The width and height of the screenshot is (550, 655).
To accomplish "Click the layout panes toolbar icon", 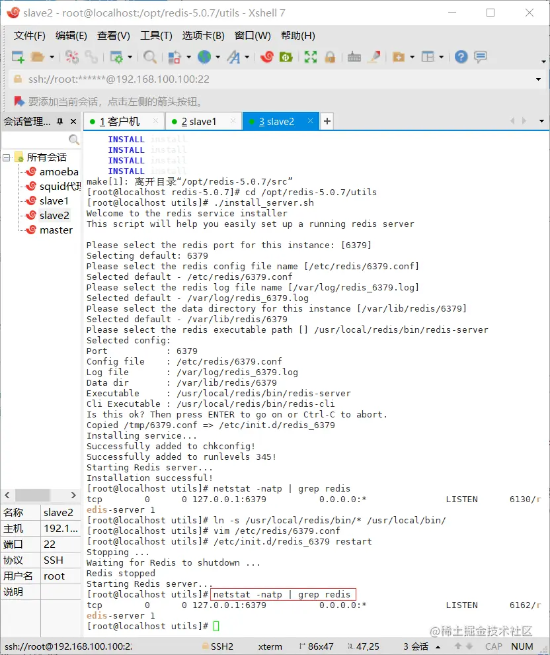I will [x=428, y=57].
